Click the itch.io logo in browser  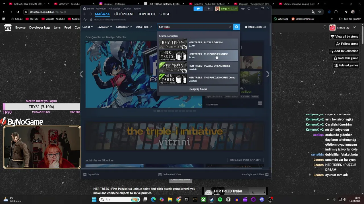(x=8, y=27)
